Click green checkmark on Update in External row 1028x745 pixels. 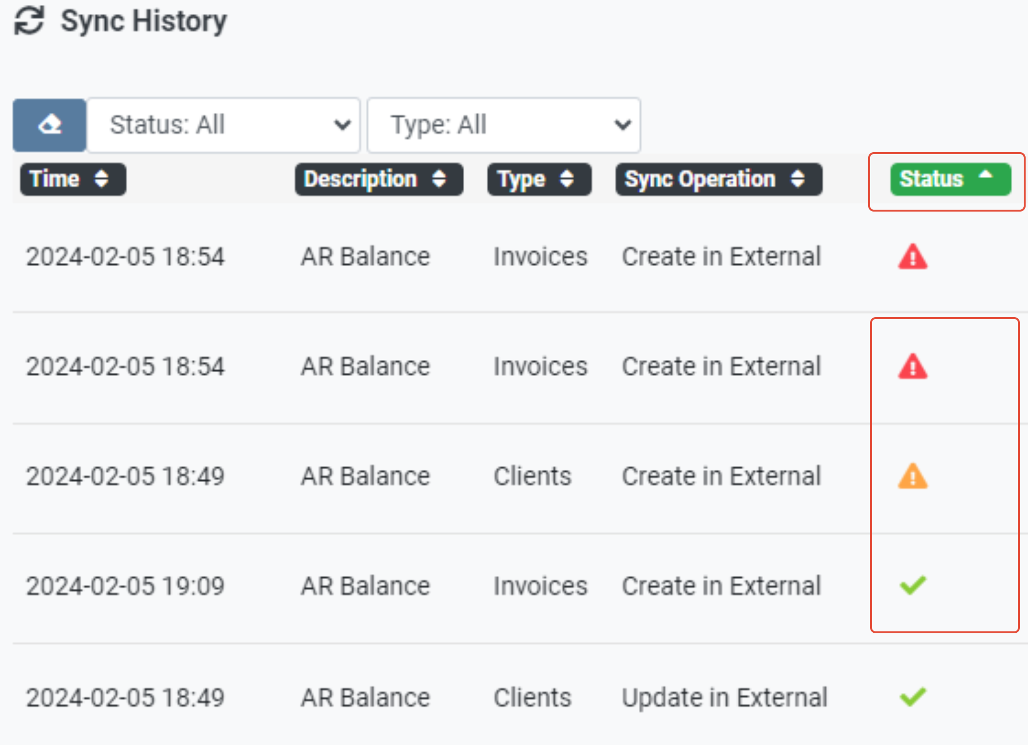[912, 697]
